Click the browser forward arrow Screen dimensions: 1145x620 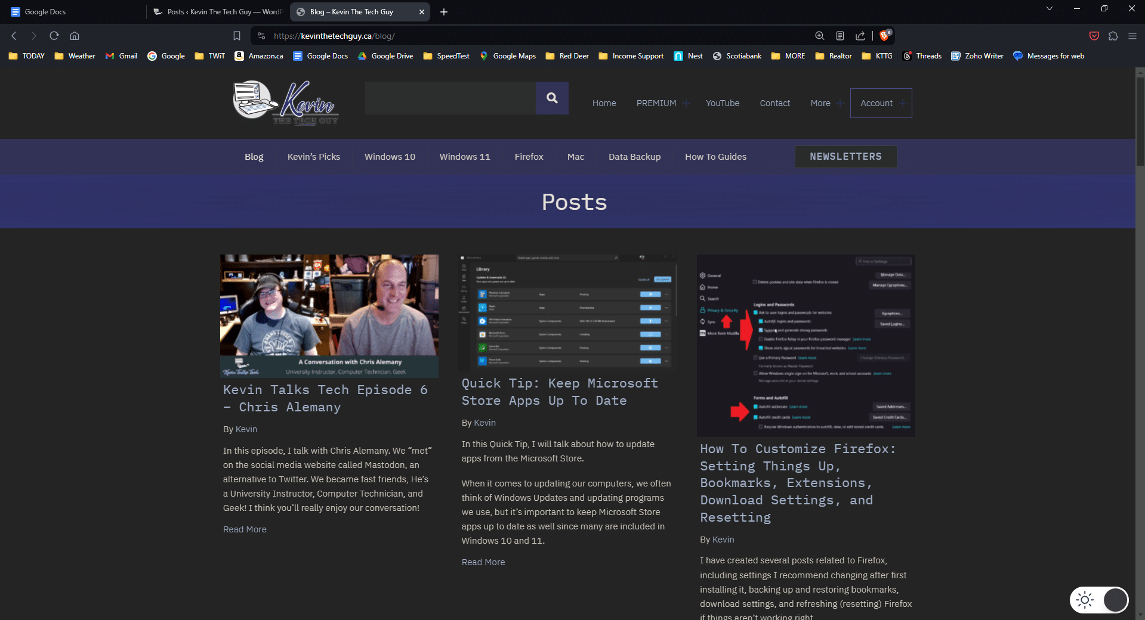34,36
